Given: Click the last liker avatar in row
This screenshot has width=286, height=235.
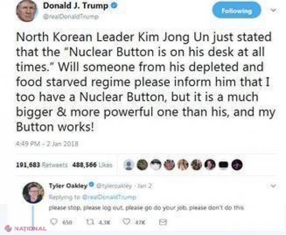Looking at the screenshot, I should coord(237,165).
